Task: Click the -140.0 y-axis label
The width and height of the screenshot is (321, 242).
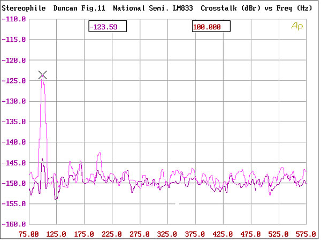Action: [14, 142]
